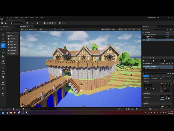Open the Edit menu
The image size is (174, 131).
click(11, 17)
